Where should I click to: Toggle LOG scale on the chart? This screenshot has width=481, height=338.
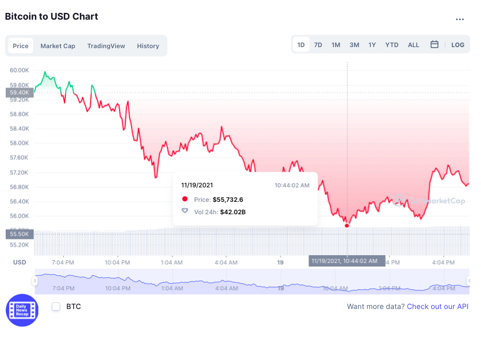tap(458, 45)
